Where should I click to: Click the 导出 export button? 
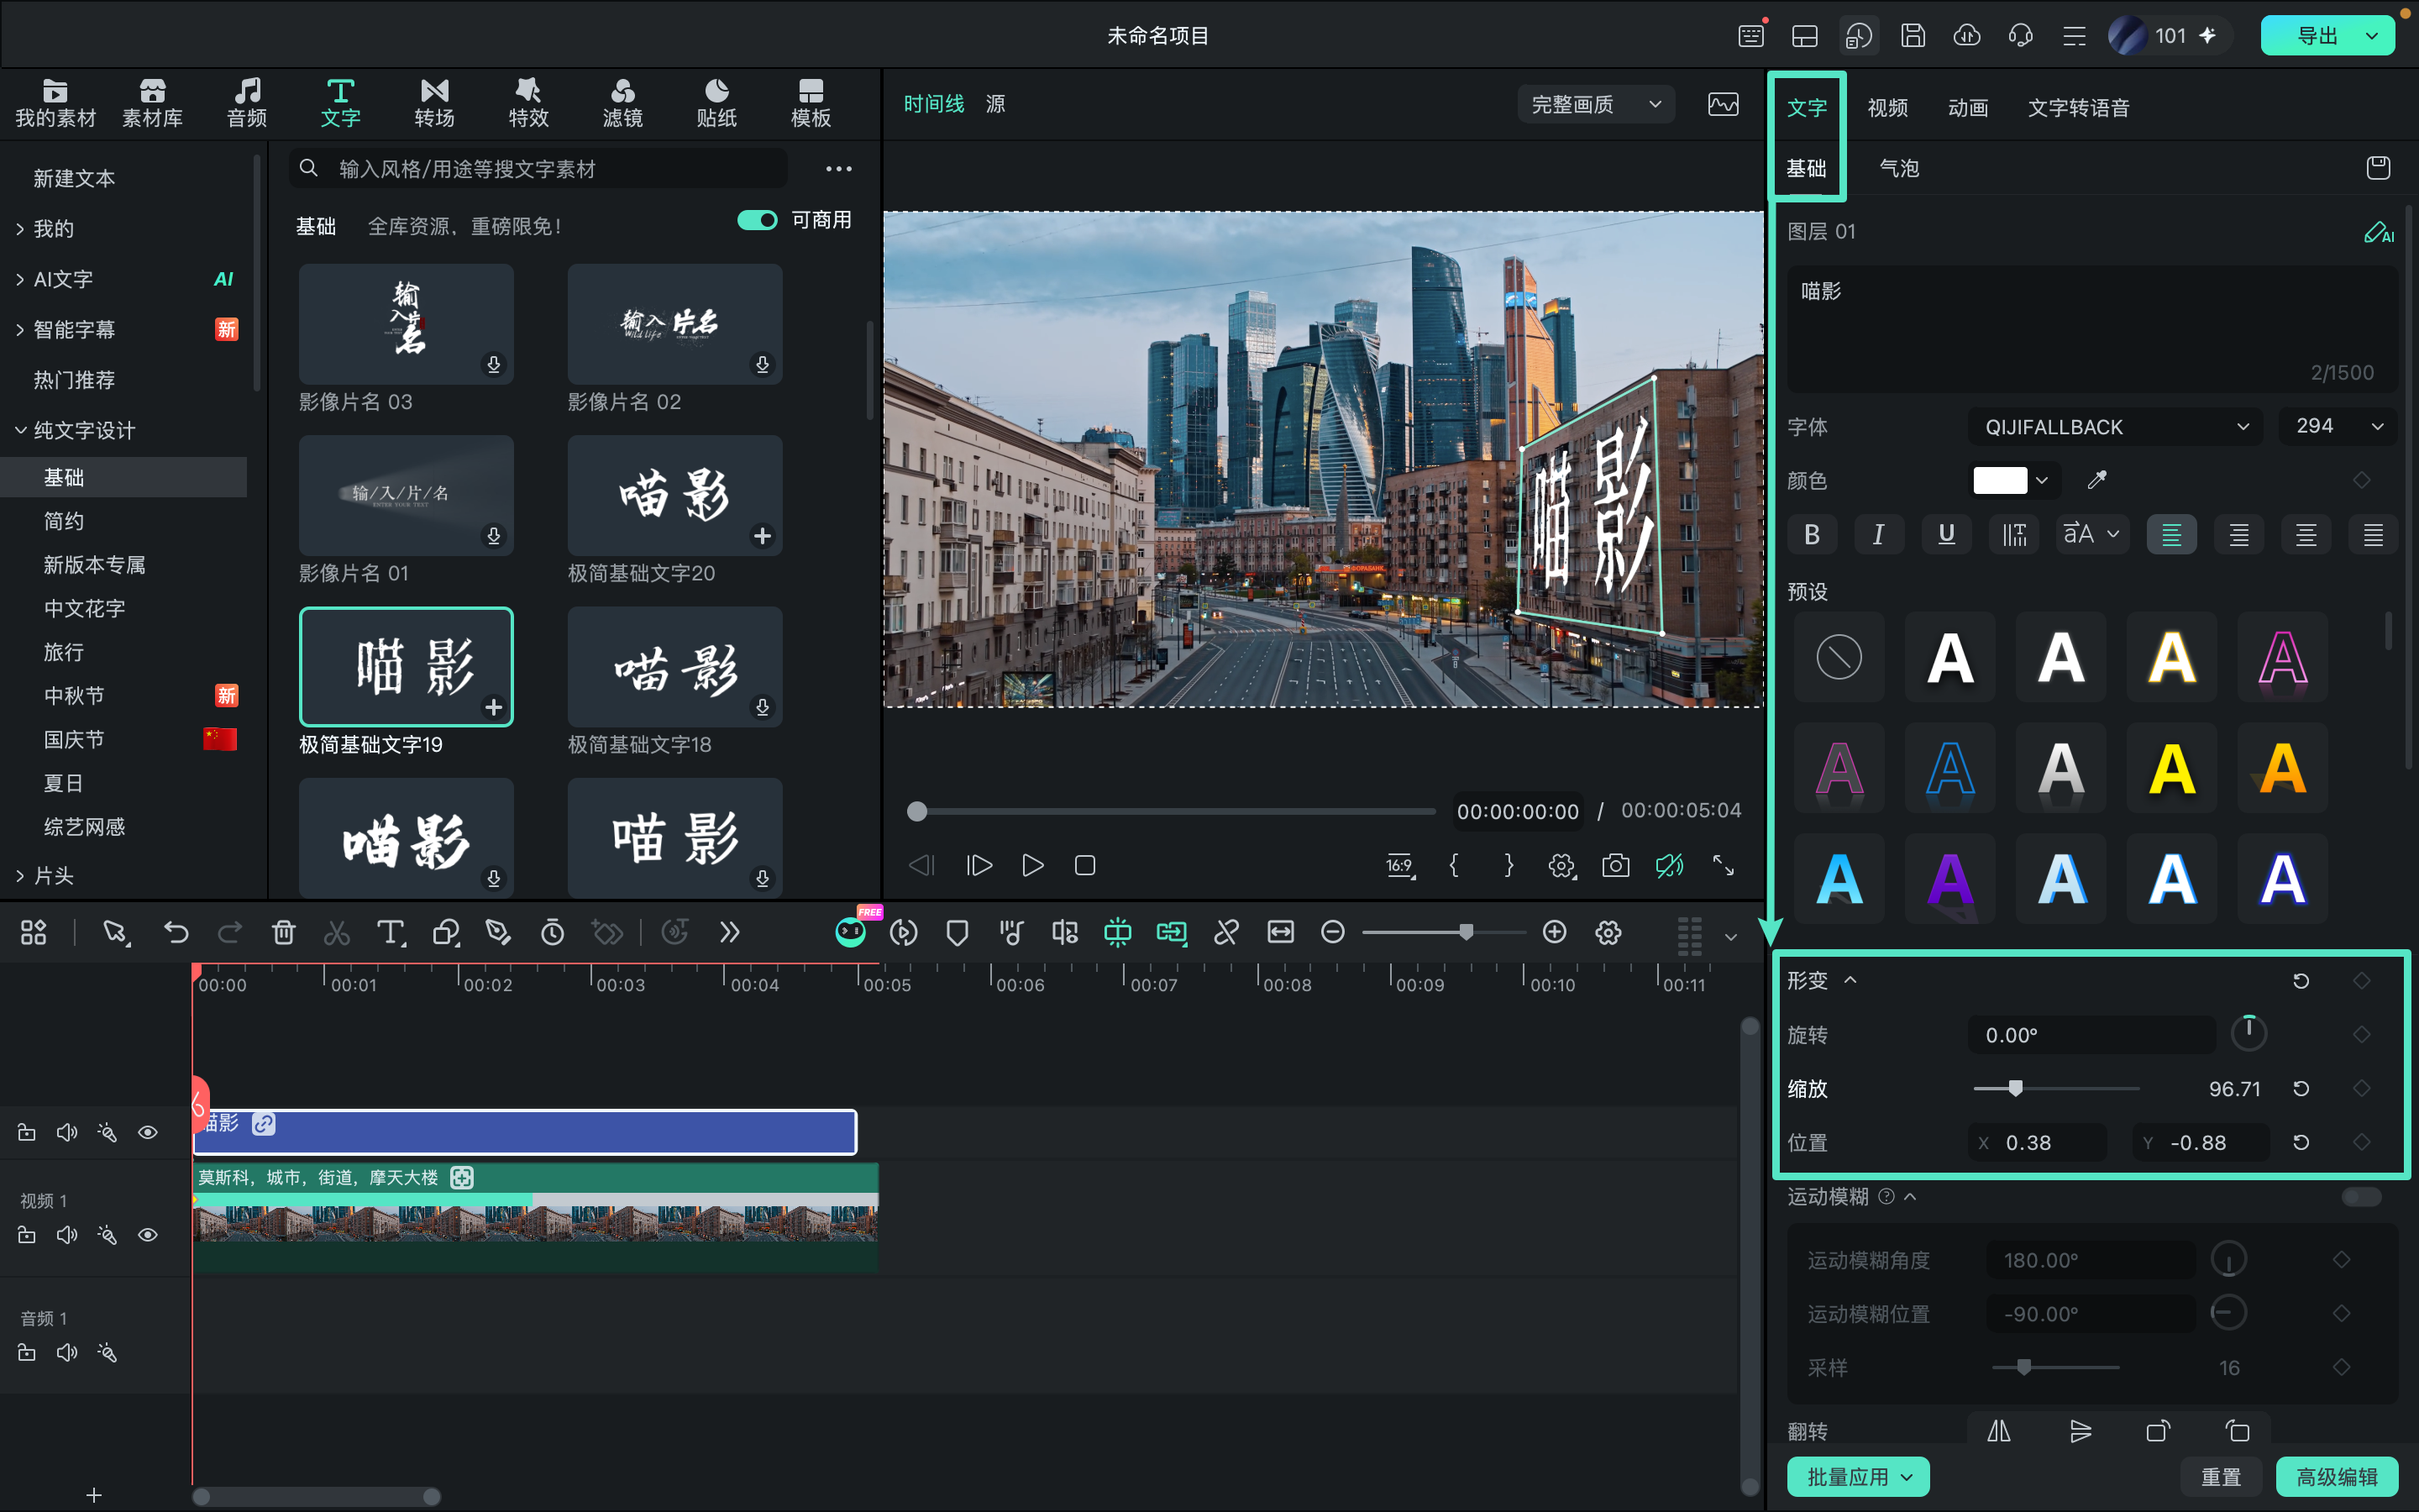pos(2317,36)
